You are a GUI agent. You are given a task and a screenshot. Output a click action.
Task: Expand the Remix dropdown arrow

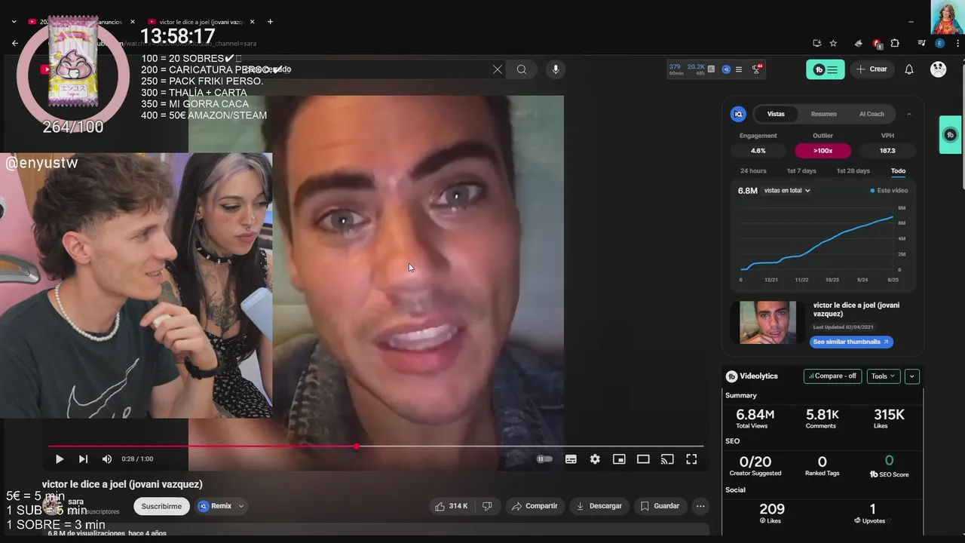point(241,506)
